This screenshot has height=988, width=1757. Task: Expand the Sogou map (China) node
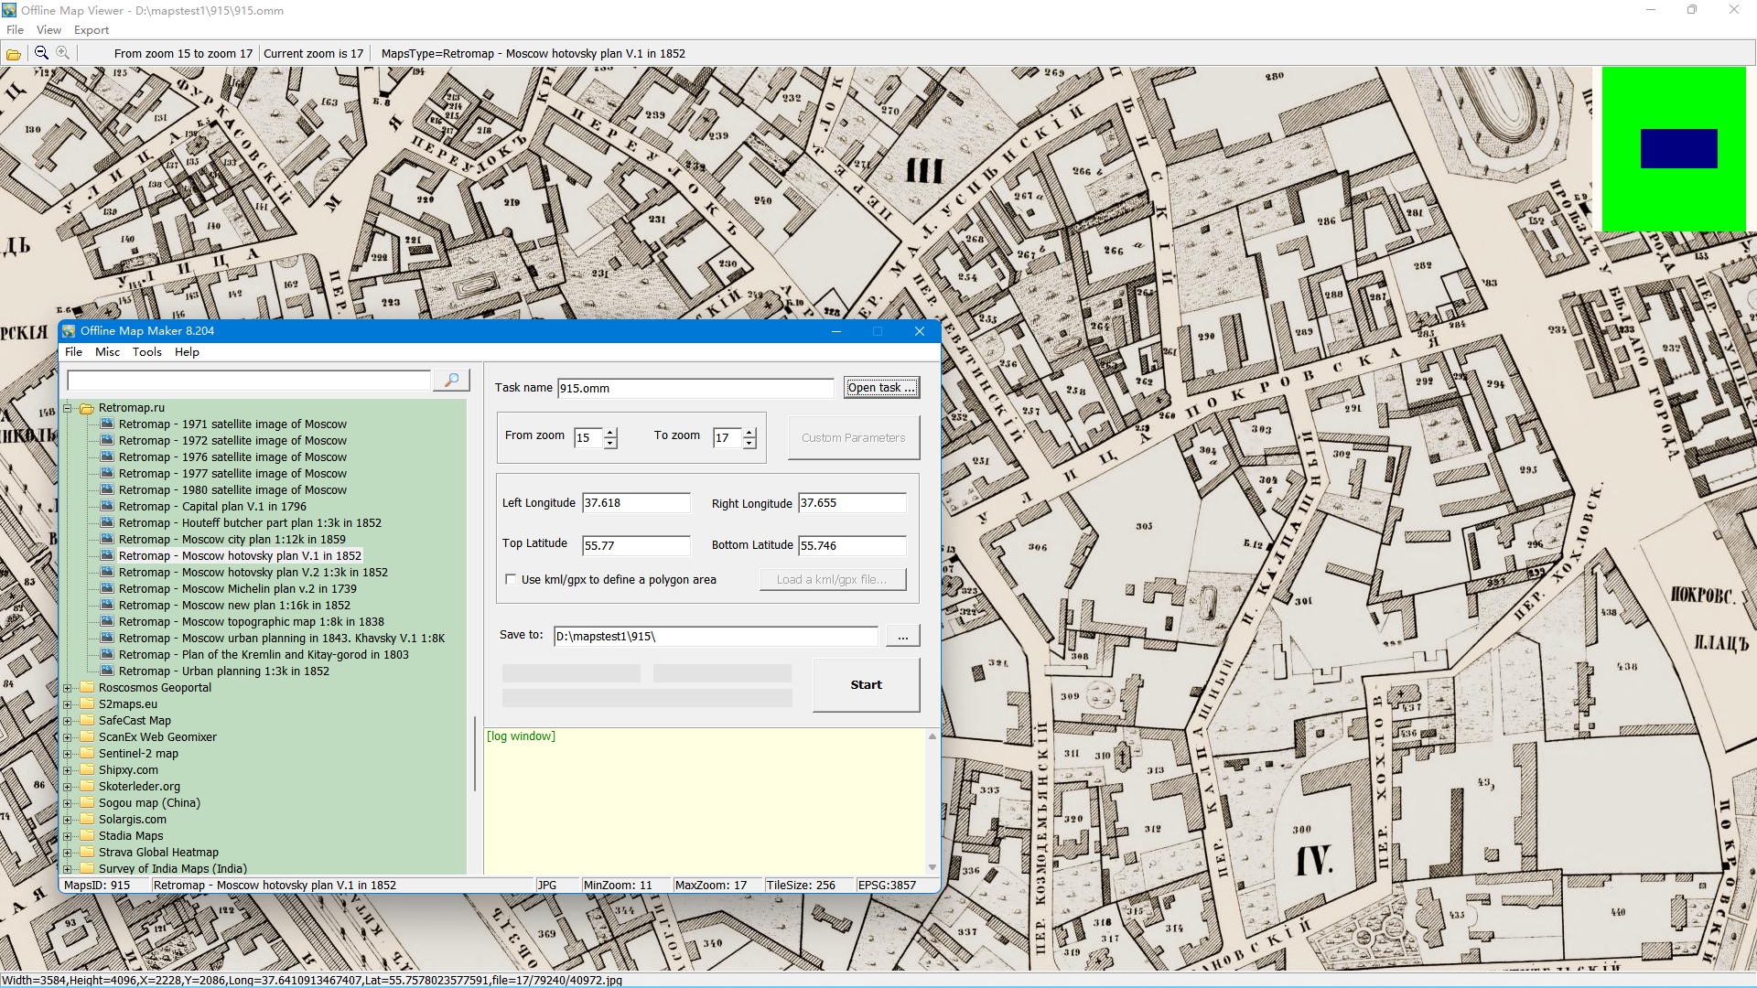(x=67, y=803)
